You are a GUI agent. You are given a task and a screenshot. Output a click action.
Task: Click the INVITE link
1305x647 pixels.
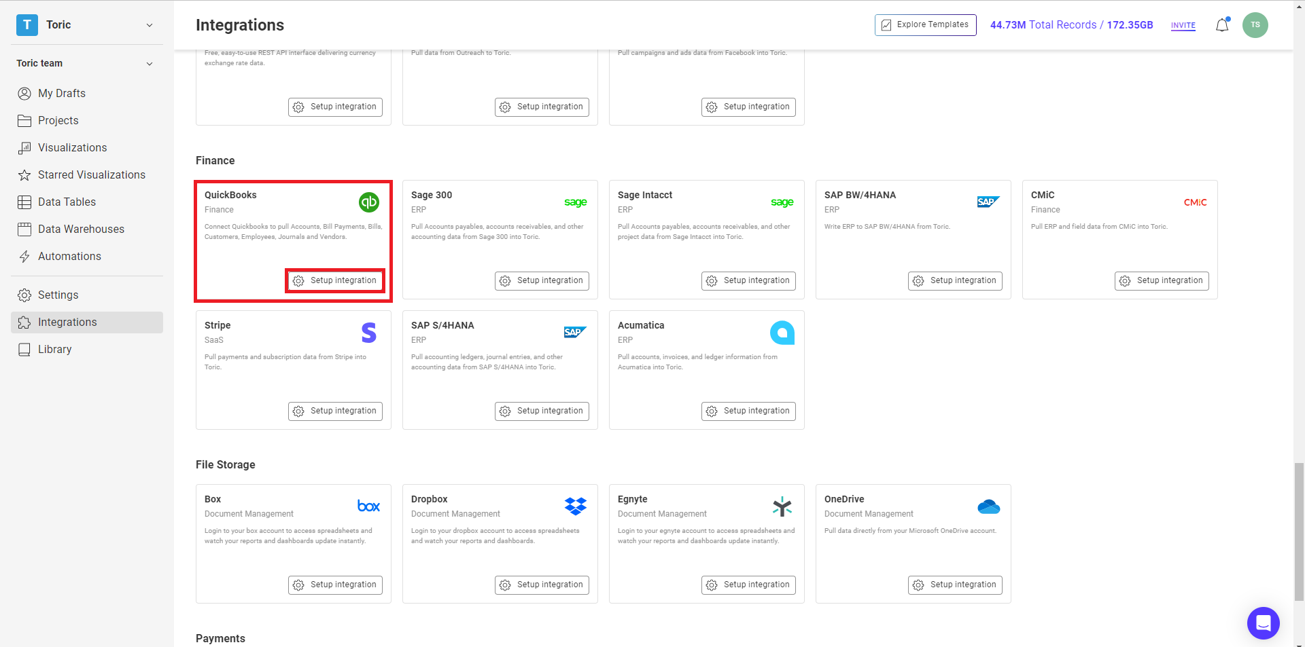click(x=1183, y=26)
